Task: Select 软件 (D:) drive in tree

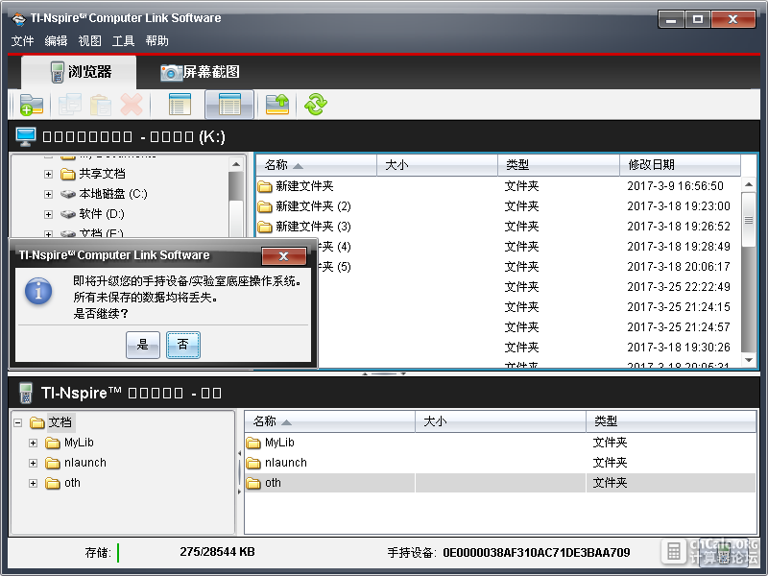Action: [x=102, y=214]
